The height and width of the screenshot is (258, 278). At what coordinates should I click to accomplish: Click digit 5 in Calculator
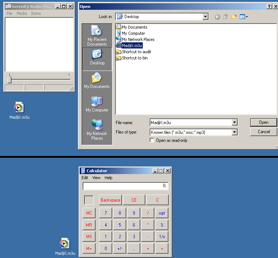[x=120, y=225]
